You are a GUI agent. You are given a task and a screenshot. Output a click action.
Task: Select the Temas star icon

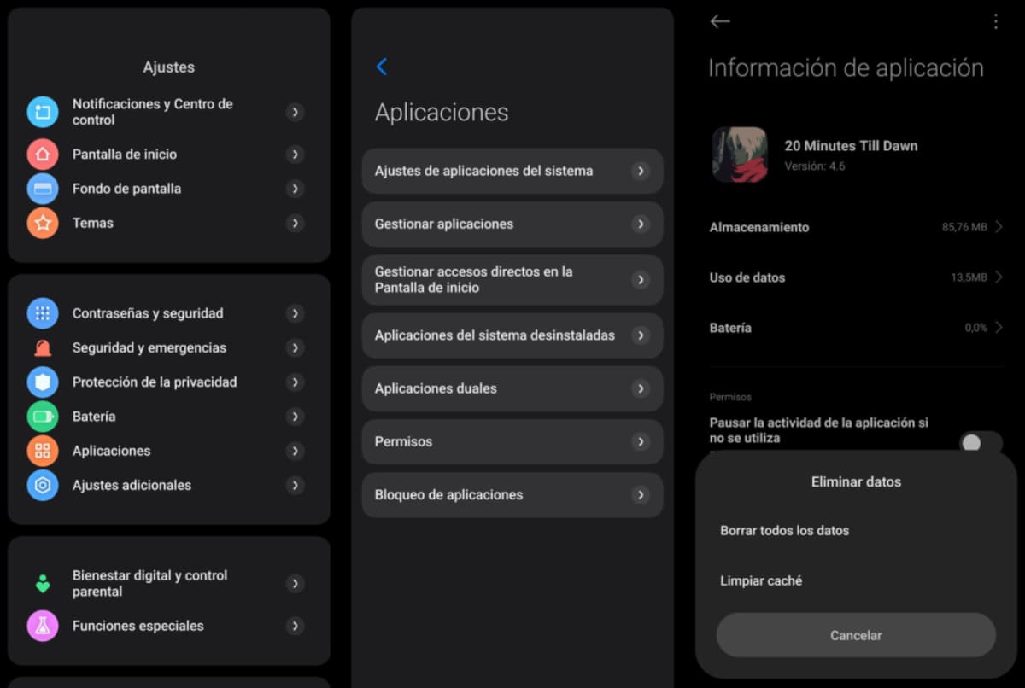click(x=43, y=223)
